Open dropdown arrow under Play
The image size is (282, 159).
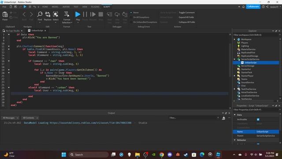[x=78, y=23]
